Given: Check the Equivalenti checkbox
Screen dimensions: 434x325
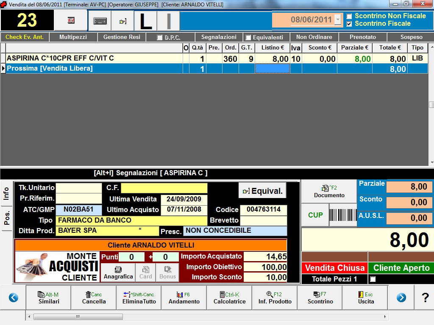Looking at the screenshot, I should [x=248, y=38].
